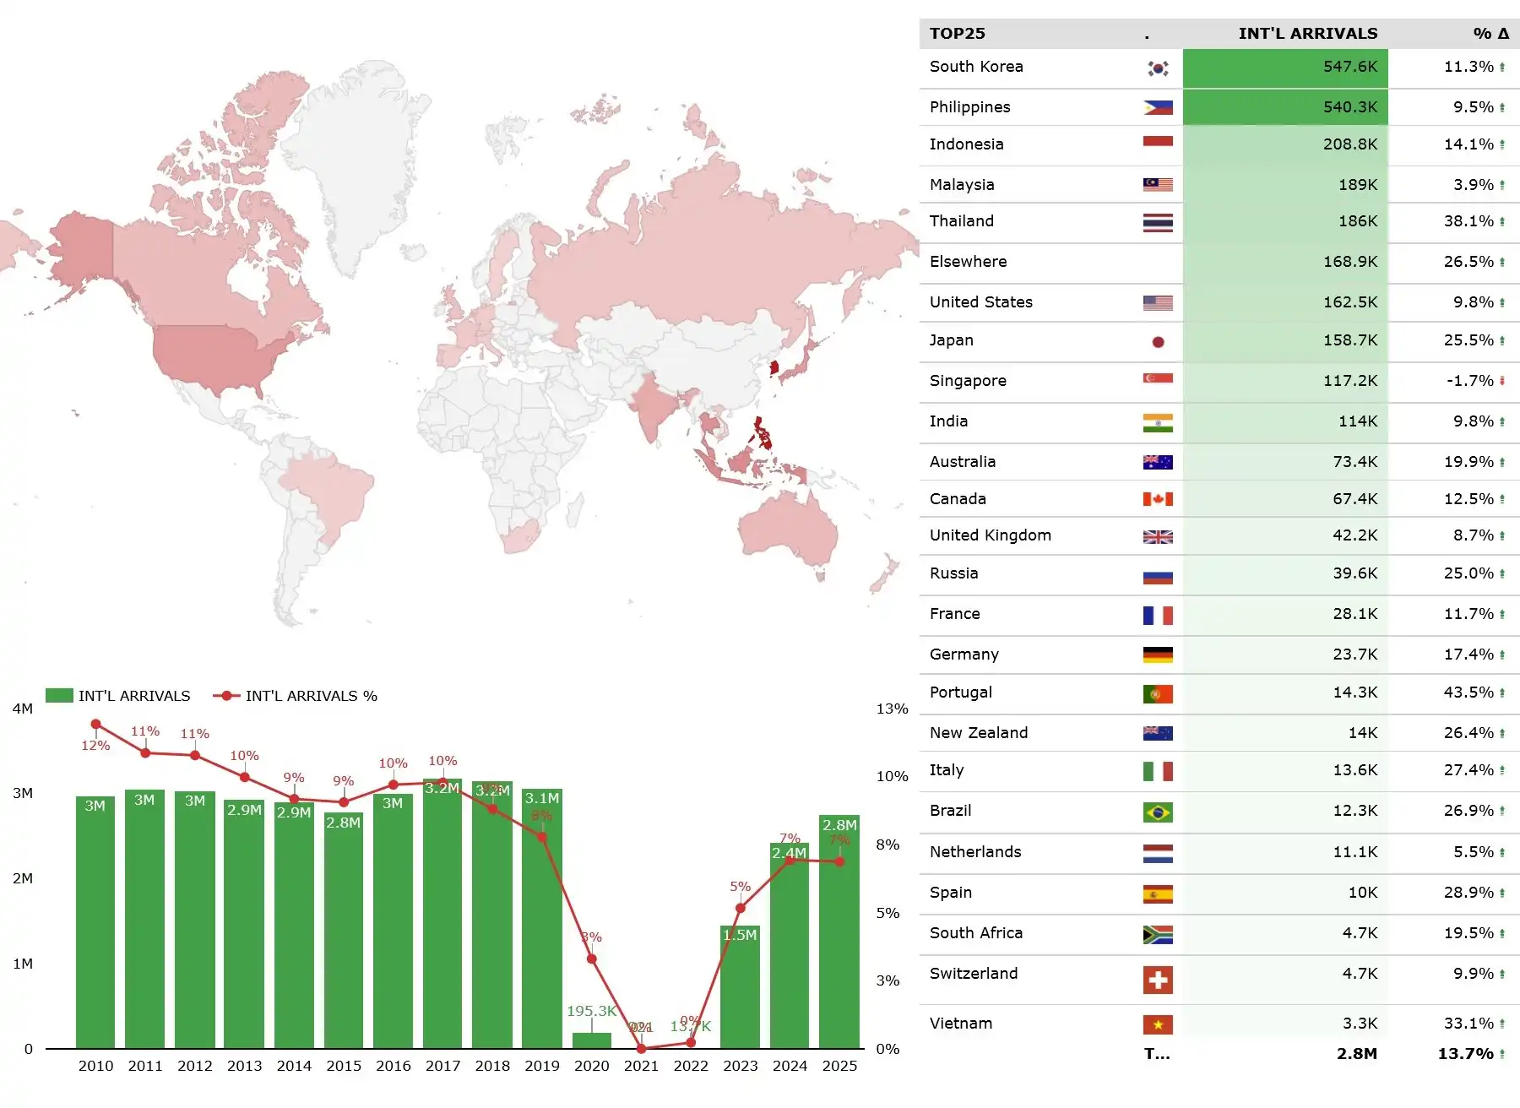Click the Portugal flag icon
Viewport: 1520px width, 1108px height.
point(1158,693)
